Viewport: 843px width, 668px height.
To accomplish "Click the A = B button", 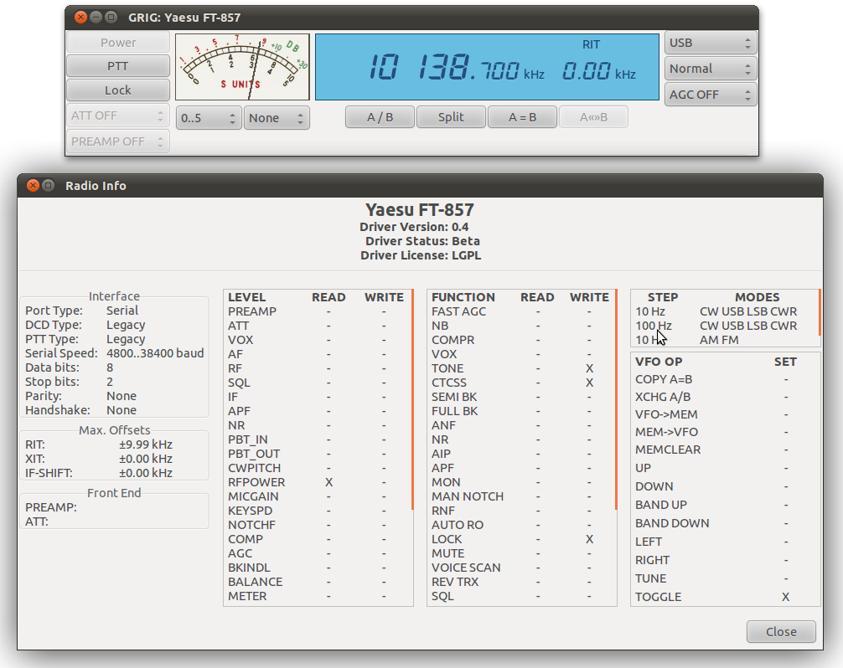I will (522, 117).
